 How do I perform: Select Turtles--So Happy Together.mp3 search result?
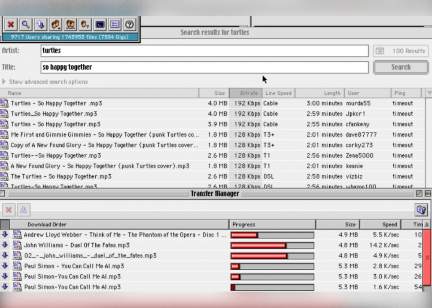pos(56,156)
